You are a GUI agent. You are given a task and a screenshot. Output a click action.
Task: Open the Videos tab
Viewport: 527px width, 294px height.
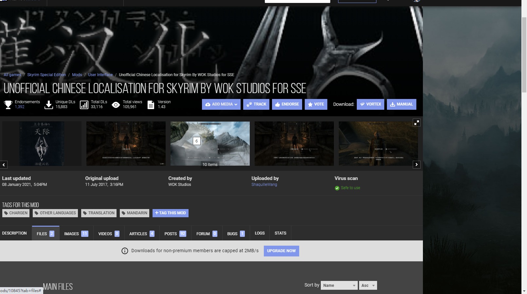tap(109, 233)
